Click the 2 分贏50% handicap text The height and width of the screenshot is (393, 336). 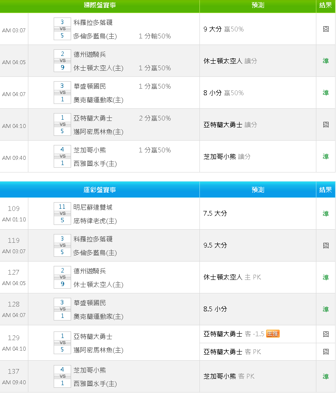click(x=155, y=118)
